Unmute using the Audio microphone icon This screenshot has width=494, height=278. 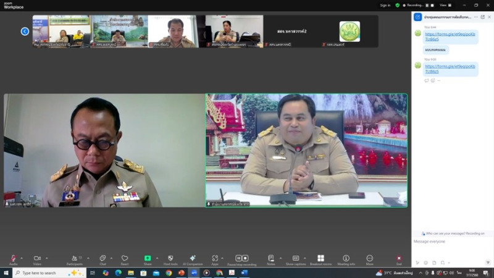13,258
